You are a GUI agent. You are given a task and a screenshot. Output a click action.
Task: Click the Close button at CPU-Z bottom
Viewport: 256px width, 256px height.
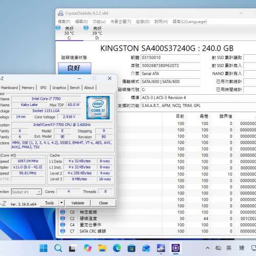pyautogui.click(x=103, y=203)
